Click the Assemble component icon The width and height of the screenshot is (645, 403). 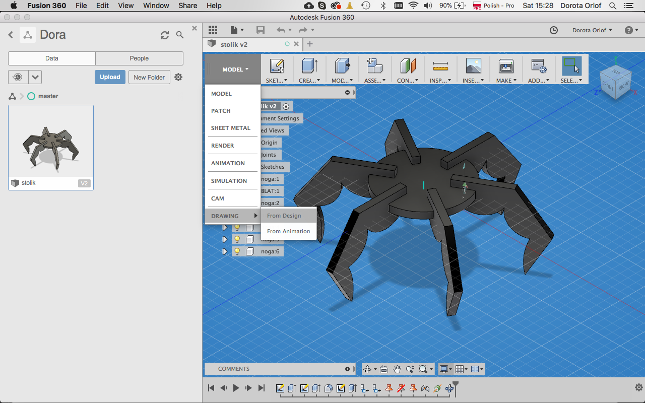374,66
